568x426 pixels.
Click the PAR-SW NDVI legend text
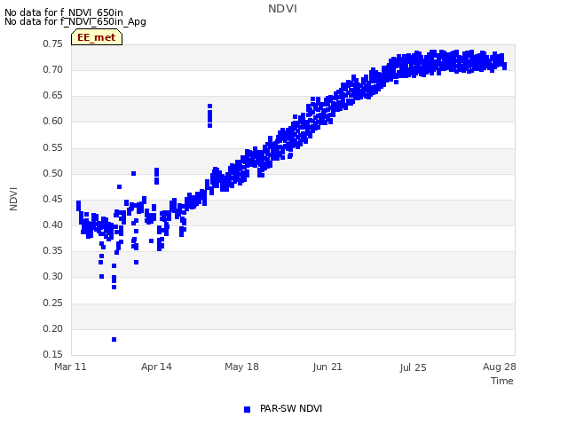tap(291, 408)
